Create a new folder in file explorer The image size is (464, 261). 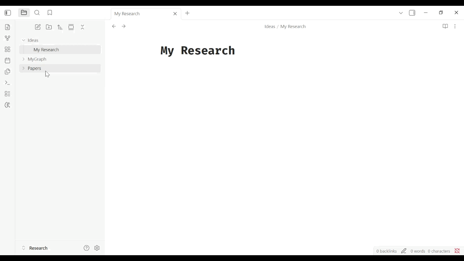pyautogui.click(x=49, y=27)
